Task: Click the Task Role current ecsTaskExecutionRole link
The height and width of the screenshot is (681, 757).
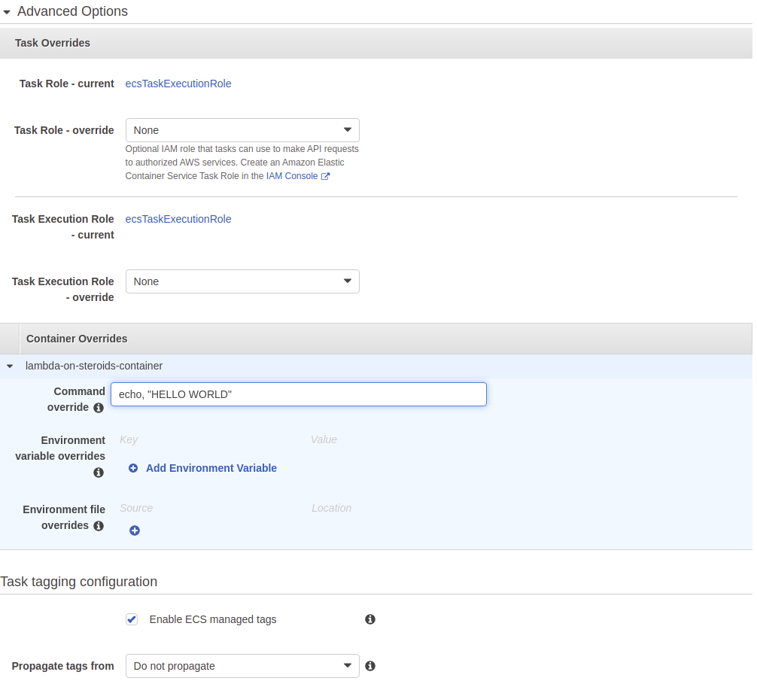Action: tap(178, 84)
